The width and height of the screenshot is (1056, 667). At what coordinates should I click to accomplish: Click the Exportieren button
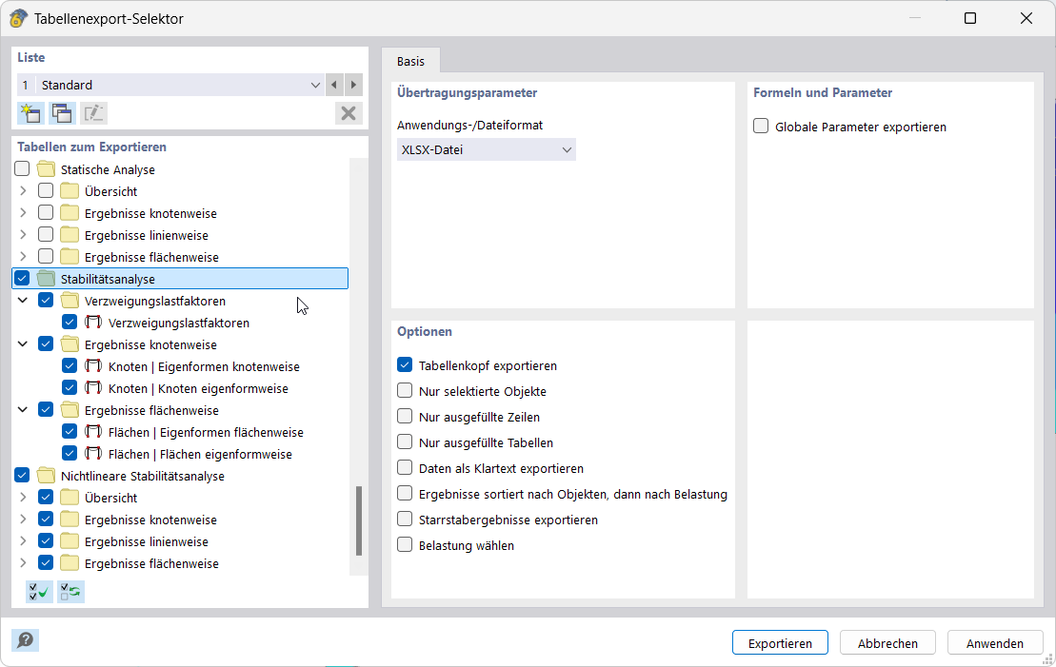779,643
